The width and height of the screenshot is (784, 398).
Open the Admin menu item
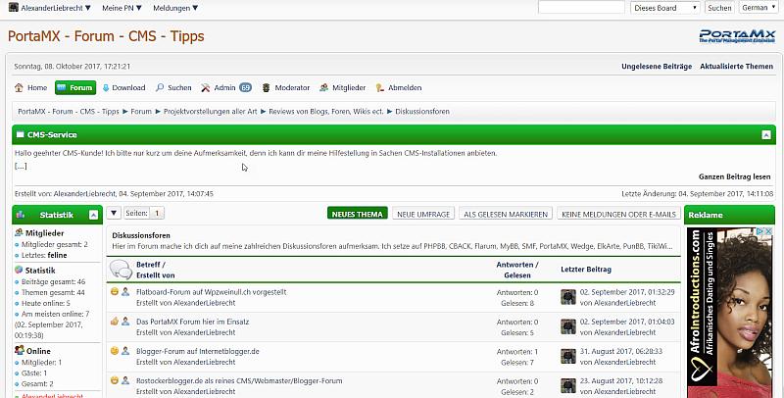[x=224, y=87]
